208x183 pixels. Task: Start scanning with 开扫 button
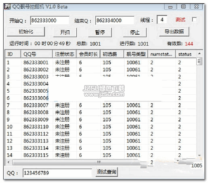pos(65,32)
